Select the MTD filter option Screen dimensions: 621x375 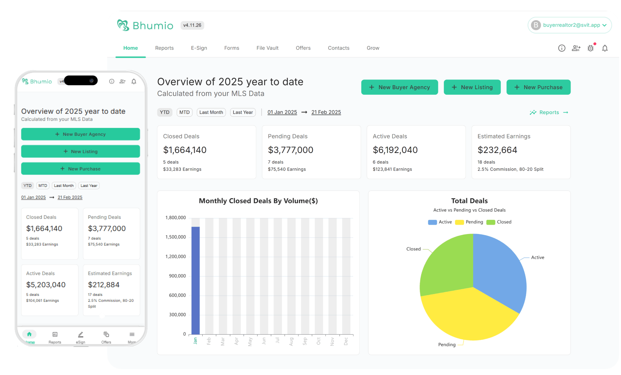coord(184,112)
